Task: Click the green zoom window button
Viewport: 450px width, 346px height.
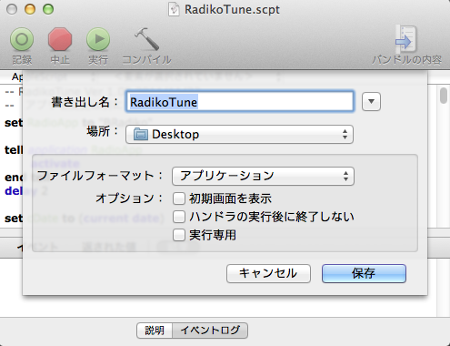Action: 48,9
